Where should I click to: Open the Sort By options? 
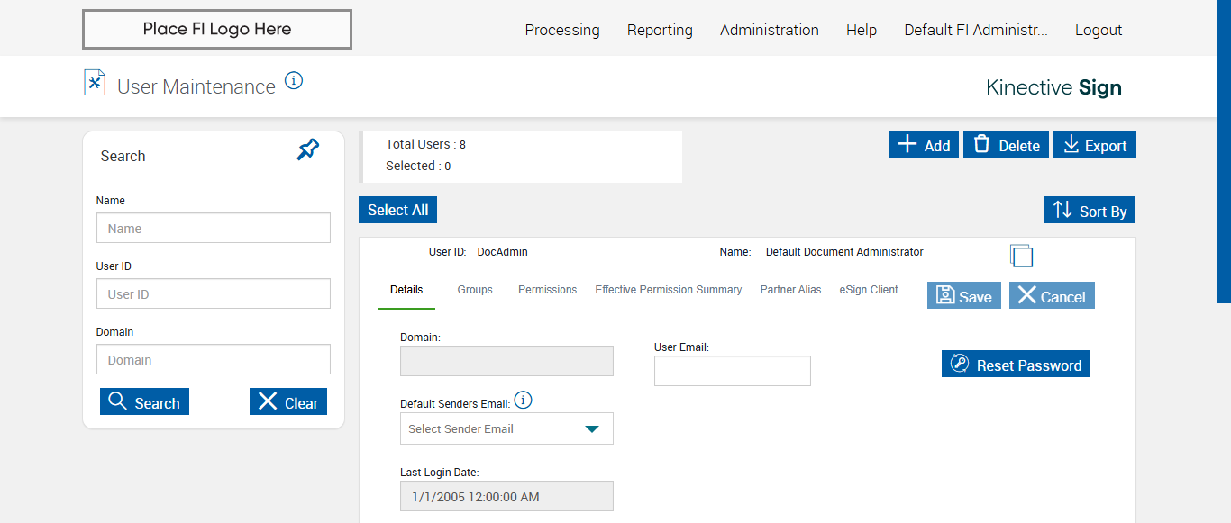coord(1090,211)
